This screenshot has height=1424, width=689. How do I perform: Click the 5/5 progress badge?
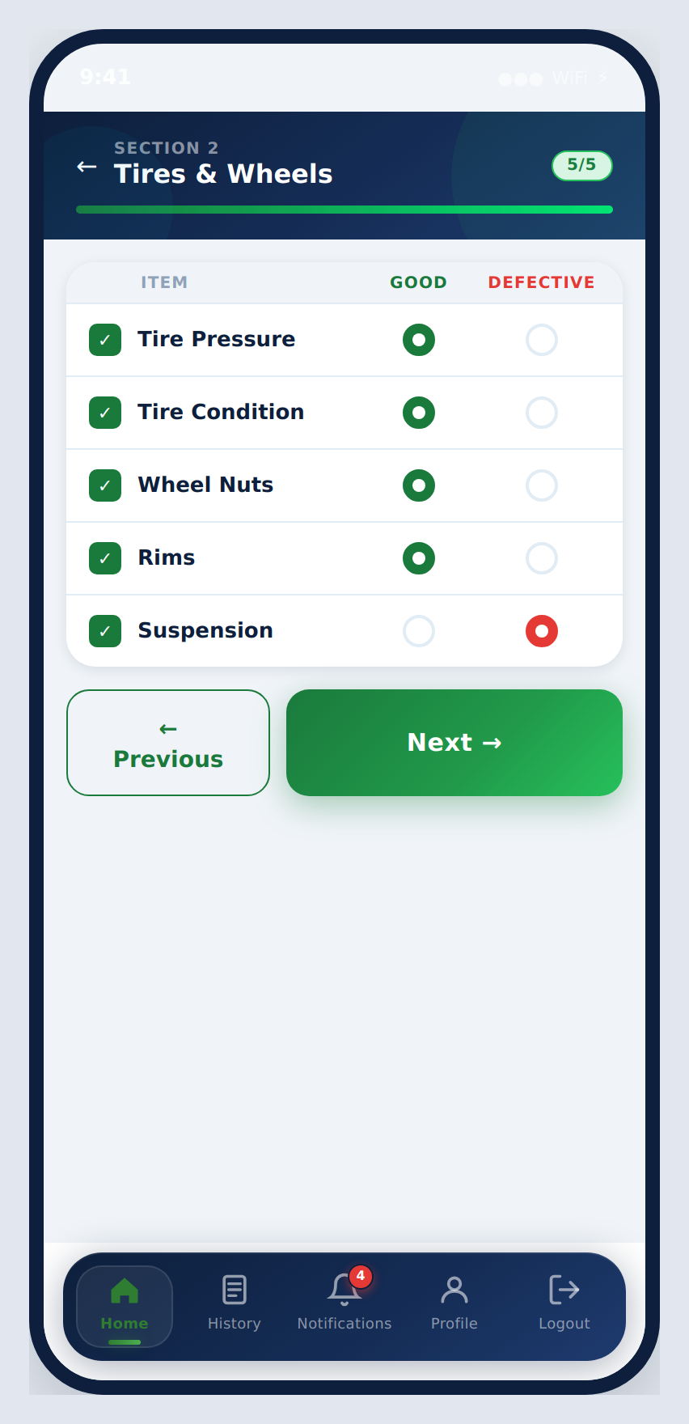582,165
